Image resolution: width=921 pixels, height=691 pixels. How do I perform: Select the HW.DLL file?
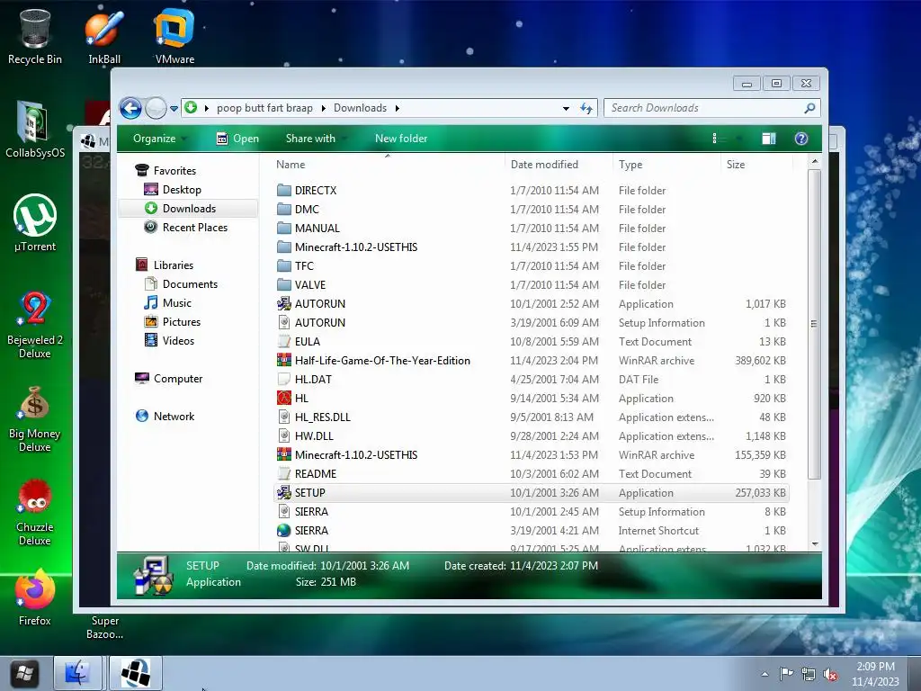pyautogui.click(x=532, y=436)
